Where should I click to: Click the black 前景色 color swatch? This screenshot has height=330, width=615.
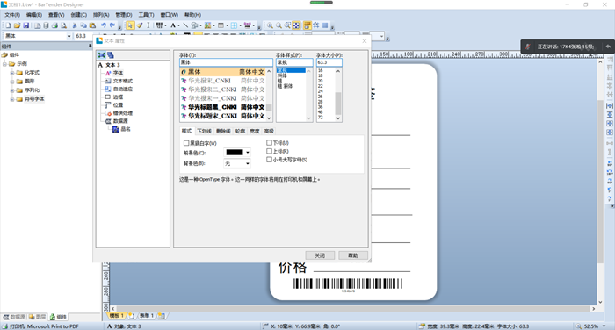point(235,153)
